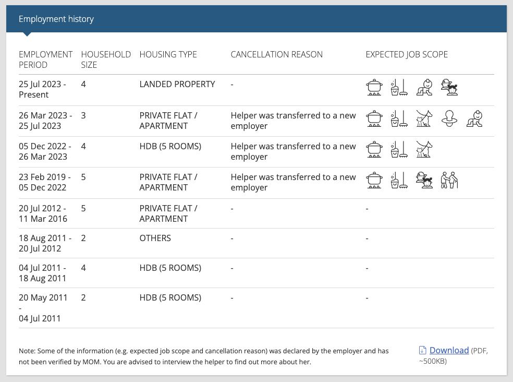Click HDB (5 ROOMS) in 20 May 2011 row

170,298
